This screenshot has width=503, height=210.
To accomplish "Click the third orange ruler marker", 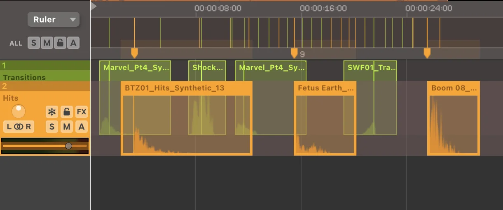I will pyautogui.click(x=427, y=53).
